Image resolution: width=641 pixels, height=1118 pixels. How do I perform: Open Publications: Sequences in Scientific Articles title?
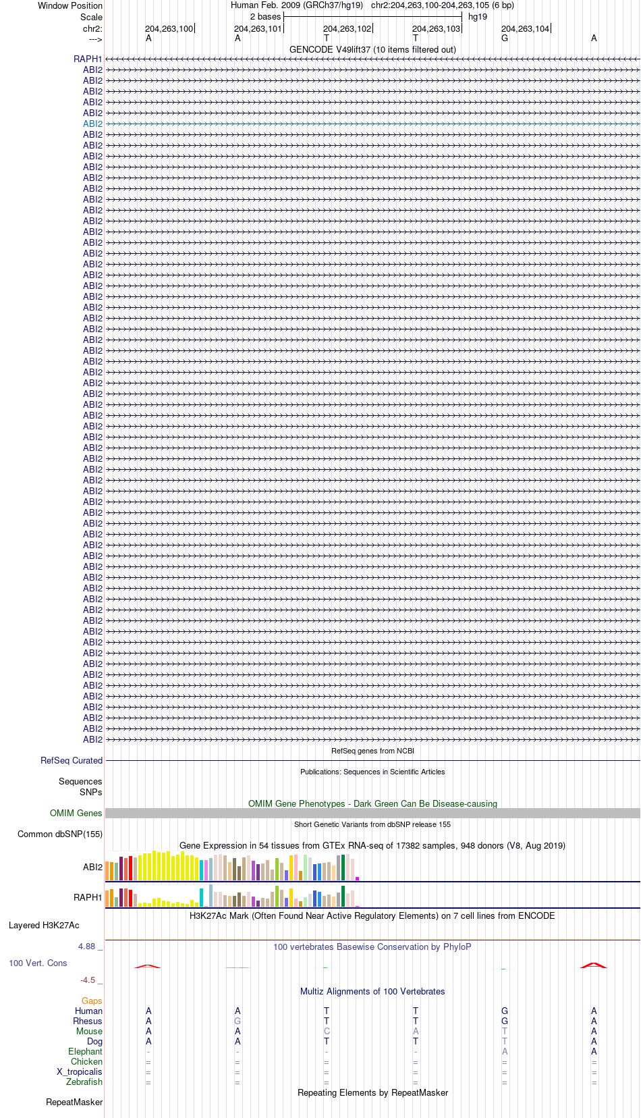tap(372, 772)
